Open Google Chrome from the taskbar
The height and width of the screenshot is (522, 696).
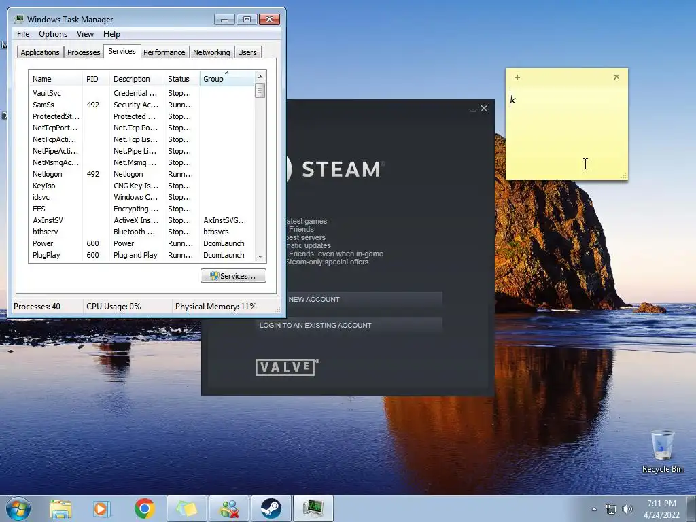pos(144,508)
